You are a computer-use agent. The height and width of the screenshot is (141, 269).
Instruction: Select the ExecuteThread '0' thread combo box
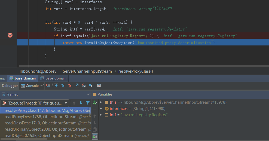[x=35, y=103]
